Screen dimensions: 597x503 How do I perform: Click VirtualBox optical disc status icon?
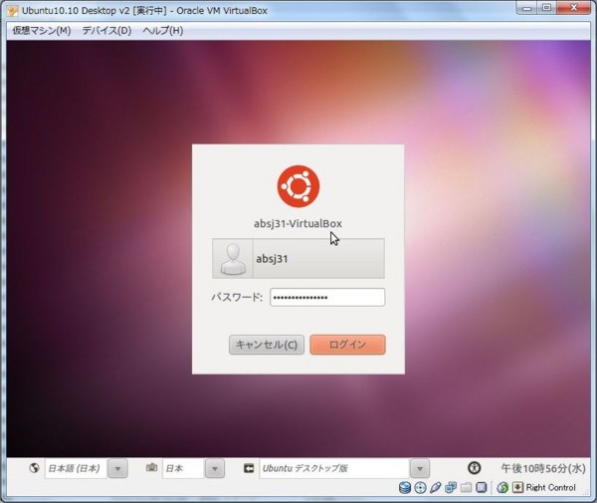point(420,488)
